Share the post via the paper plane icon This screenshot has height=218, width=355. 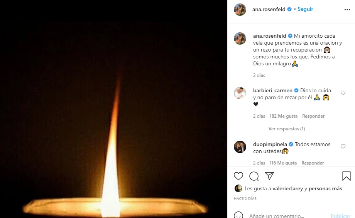coord(269,176)
